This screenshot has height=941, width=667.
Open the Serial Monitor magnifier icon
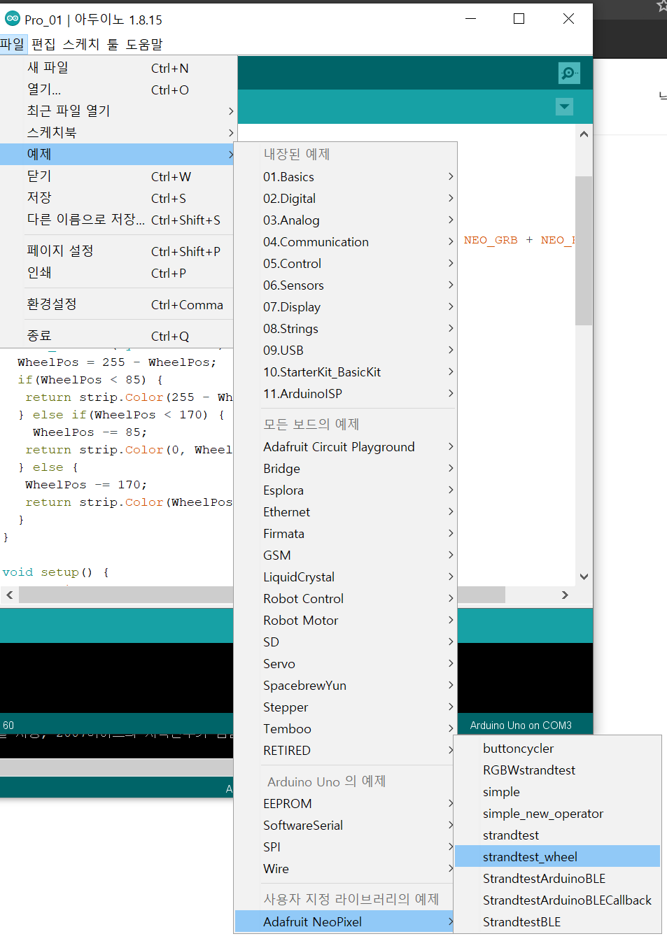click(569, 73)
